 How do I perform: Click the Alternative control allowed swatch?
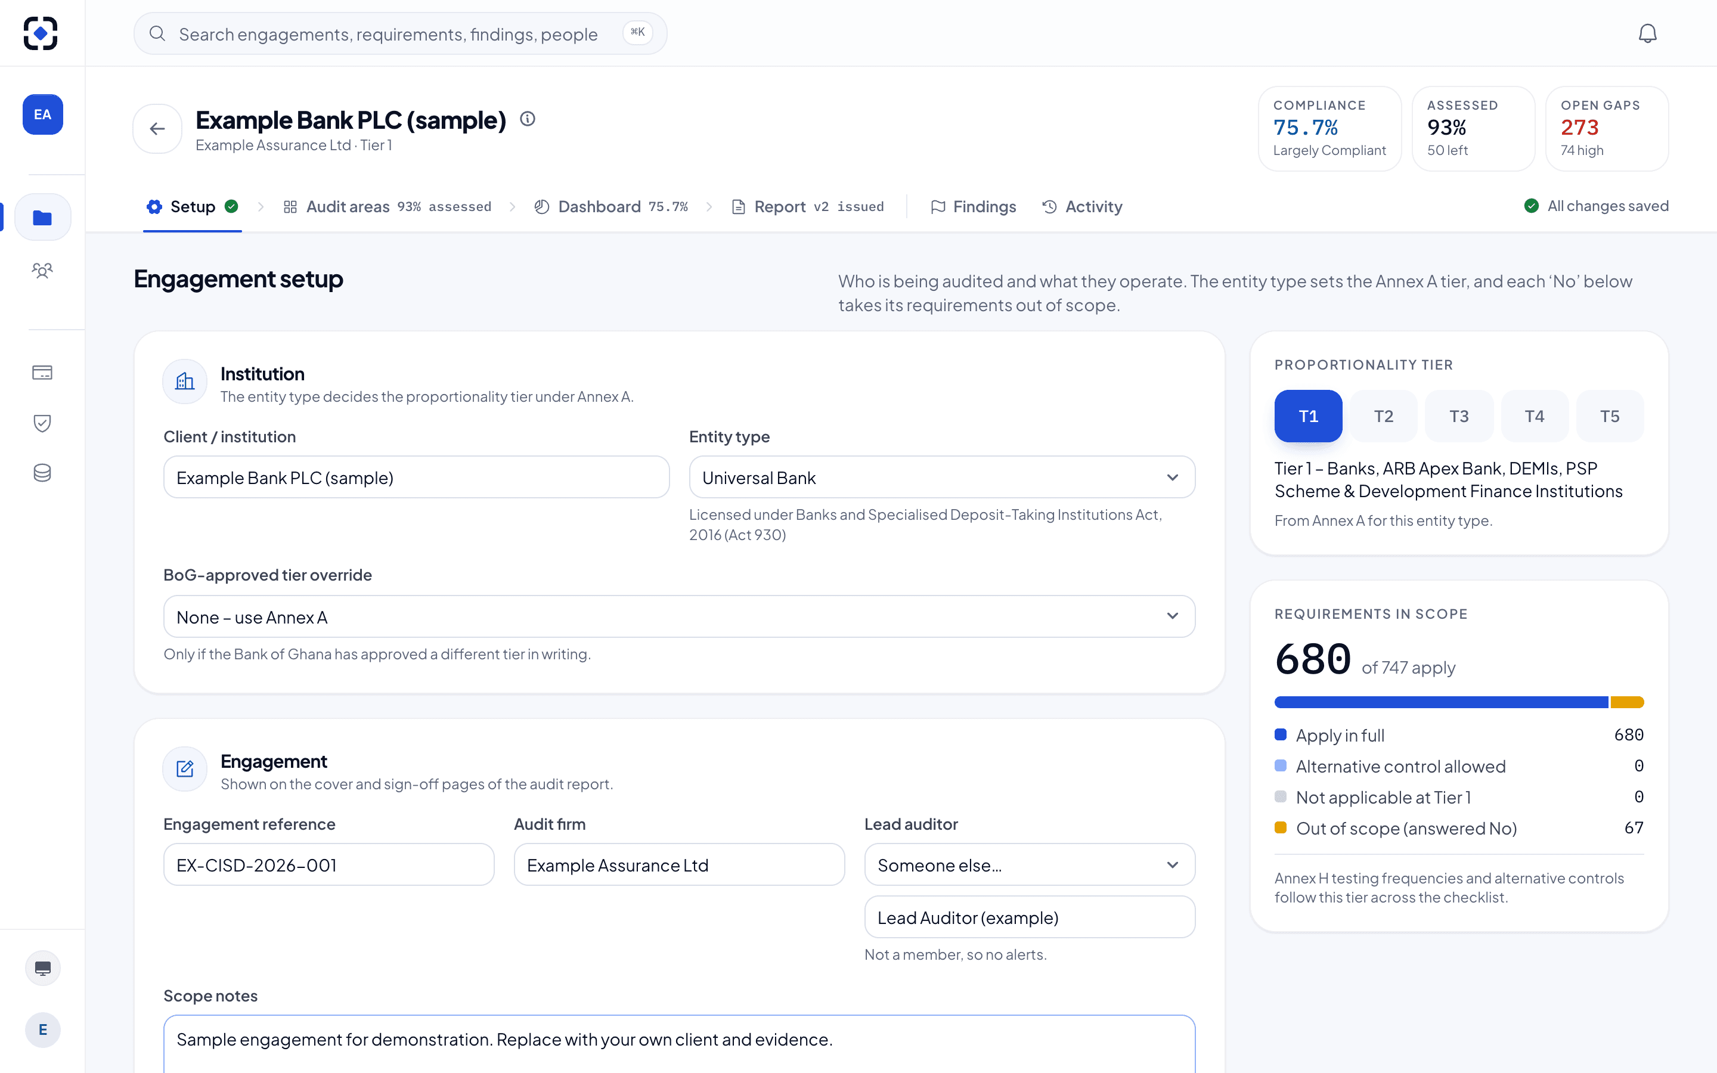[1281, 766]
